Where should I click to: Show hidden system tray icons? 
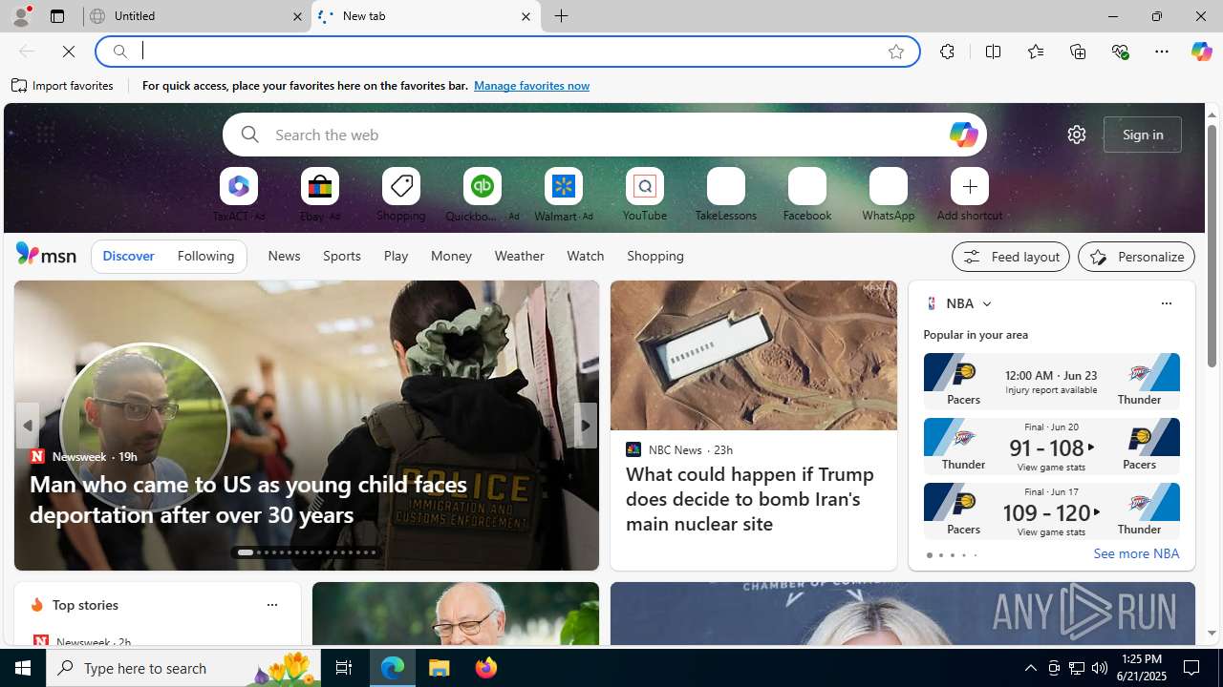coord(1030,668)
